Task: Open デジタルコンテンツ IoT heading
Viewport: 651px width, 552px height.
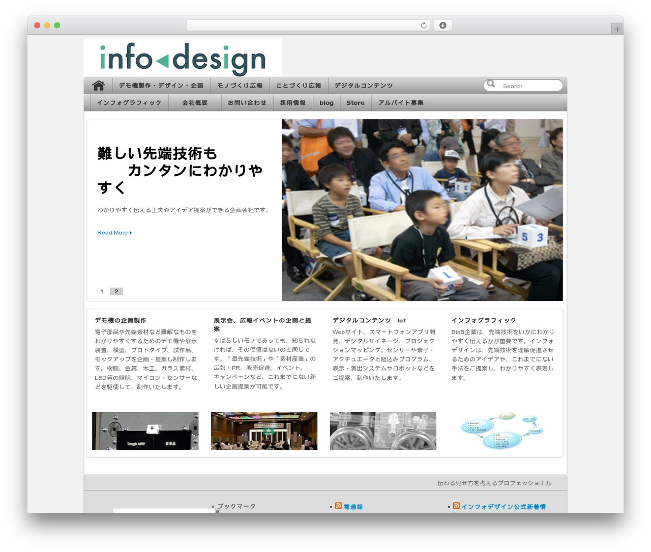Action: point(369,320)
